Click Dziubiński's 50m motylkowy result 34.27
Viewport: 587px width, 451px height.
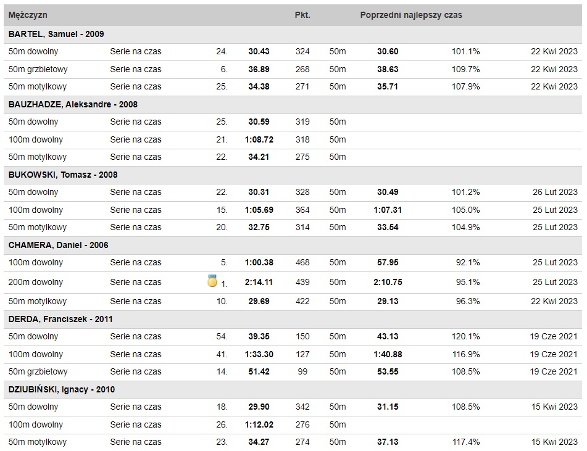[259, 442]
